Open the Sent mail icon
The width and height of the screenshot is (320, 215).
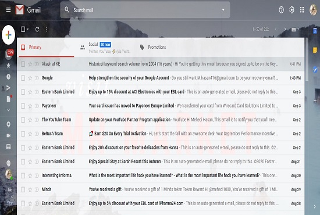point(8,88)
